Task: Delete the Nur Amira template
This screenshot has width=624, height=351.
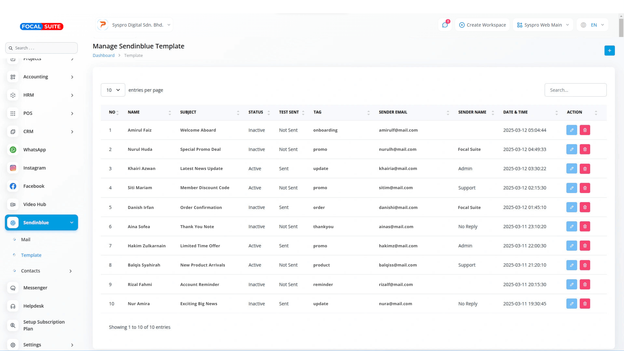Action: [585, 304]
